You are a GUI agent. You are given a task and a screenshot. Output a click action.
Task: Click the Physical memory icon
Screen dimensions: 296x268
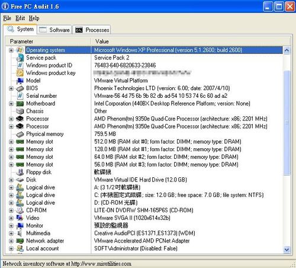(20, 134)
